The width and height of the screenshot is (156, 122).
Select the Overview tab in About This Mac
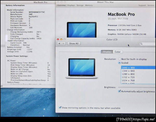click(61, 5)
